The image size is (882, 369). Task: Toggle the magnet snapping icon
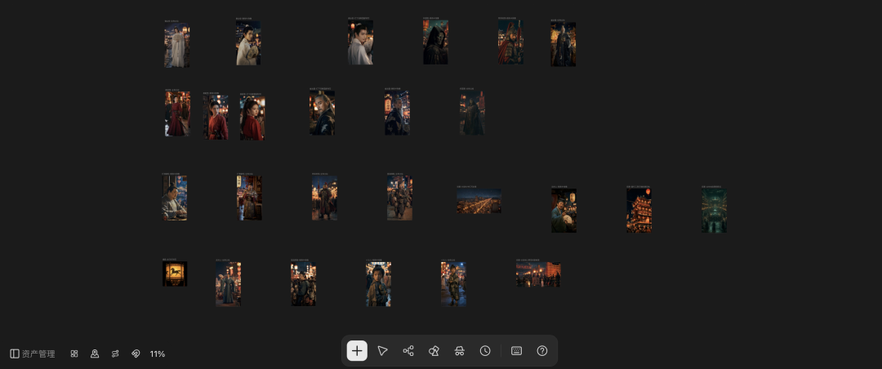point(136,353)
